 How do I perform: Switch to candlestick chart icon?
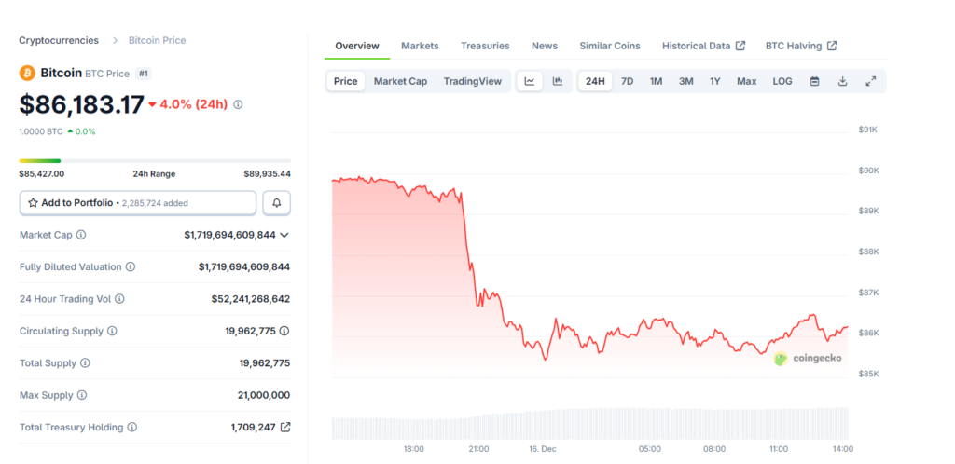click(558, 81)
